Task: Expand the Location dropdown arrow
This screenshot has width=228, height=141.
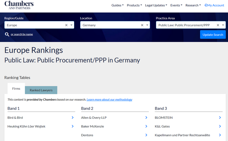Action: click(x=147, y=25)
